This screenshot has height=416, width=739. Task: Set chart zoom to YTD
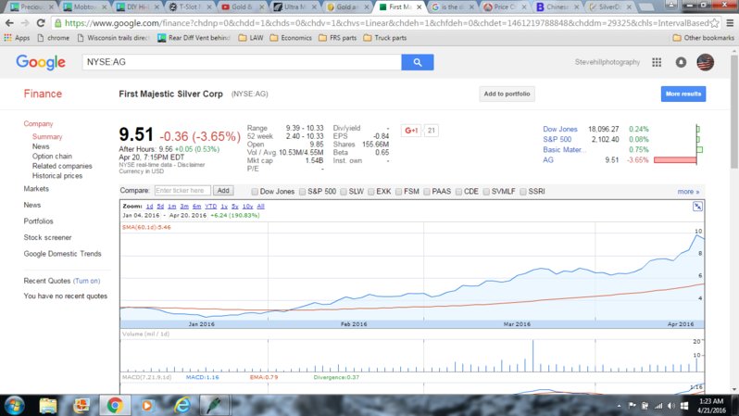pyautogui.click(x=210, y=207)
